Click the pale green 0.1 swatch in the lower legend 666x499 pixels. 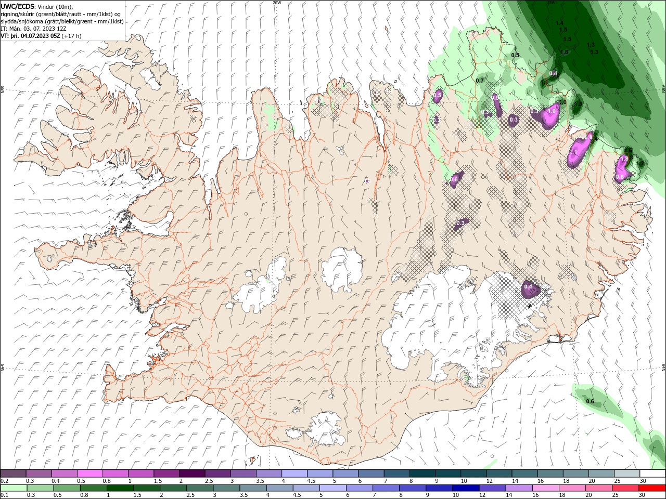pos(14,488)
